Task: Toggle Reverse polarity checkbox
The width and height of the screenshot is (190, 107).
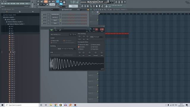Action: click(x=91, y=45)
